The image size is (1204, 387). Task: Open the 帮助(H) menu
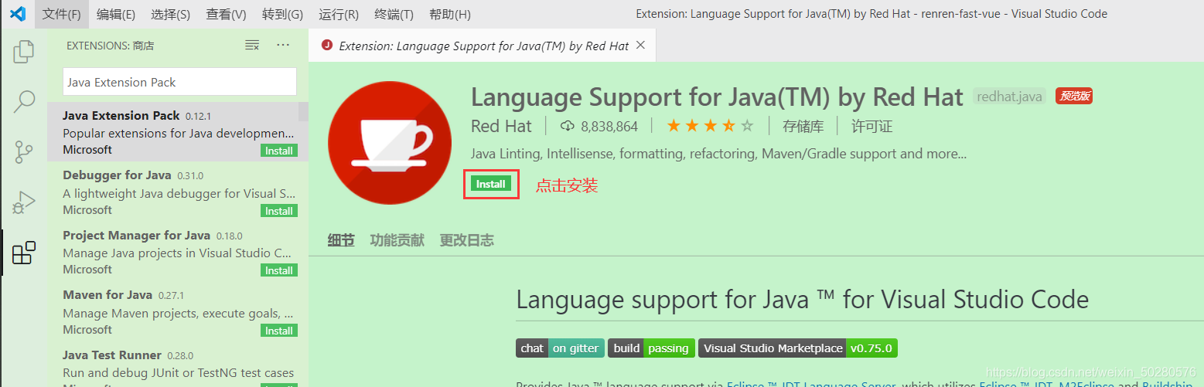[449, 14]
